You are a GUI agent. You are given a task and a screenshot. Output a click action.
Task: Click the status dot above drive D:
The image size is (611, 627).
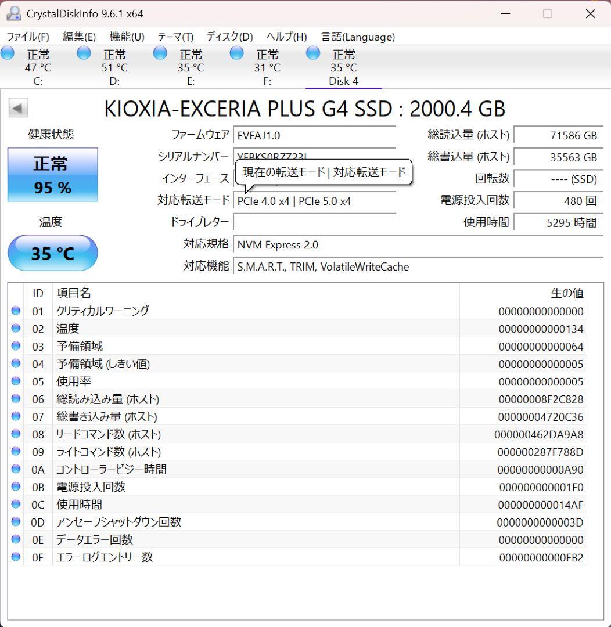coord(84,53)
